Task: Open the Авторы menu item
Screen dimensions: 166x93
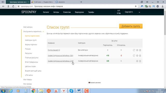Action: click(x=56, y=12)
